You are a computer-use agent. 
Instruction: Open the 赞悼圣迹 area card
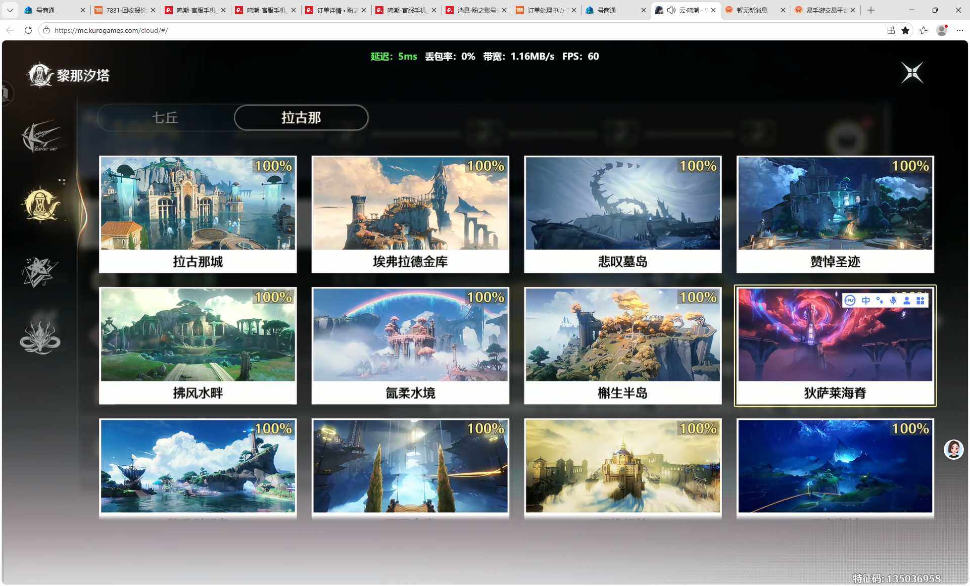pyautogui.click(x=835, y=214)
